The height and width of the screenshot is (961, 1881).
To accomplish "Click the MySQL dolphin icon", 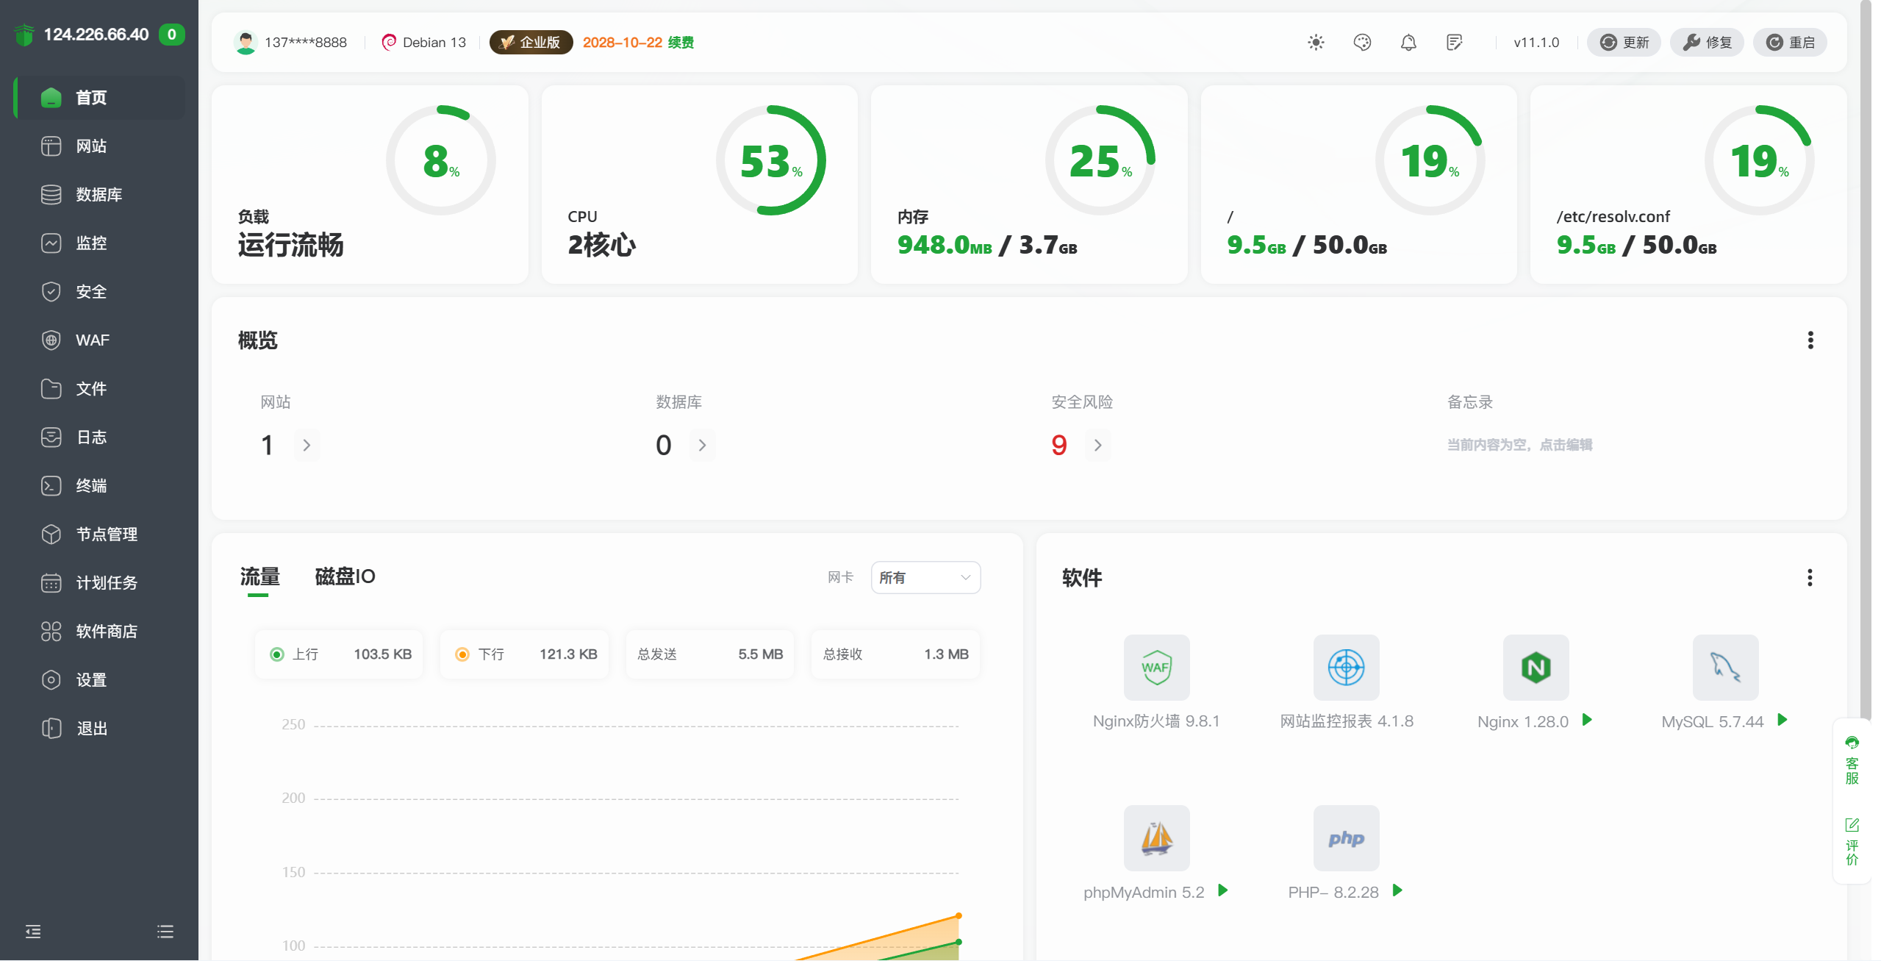I will coord(1724,668).
